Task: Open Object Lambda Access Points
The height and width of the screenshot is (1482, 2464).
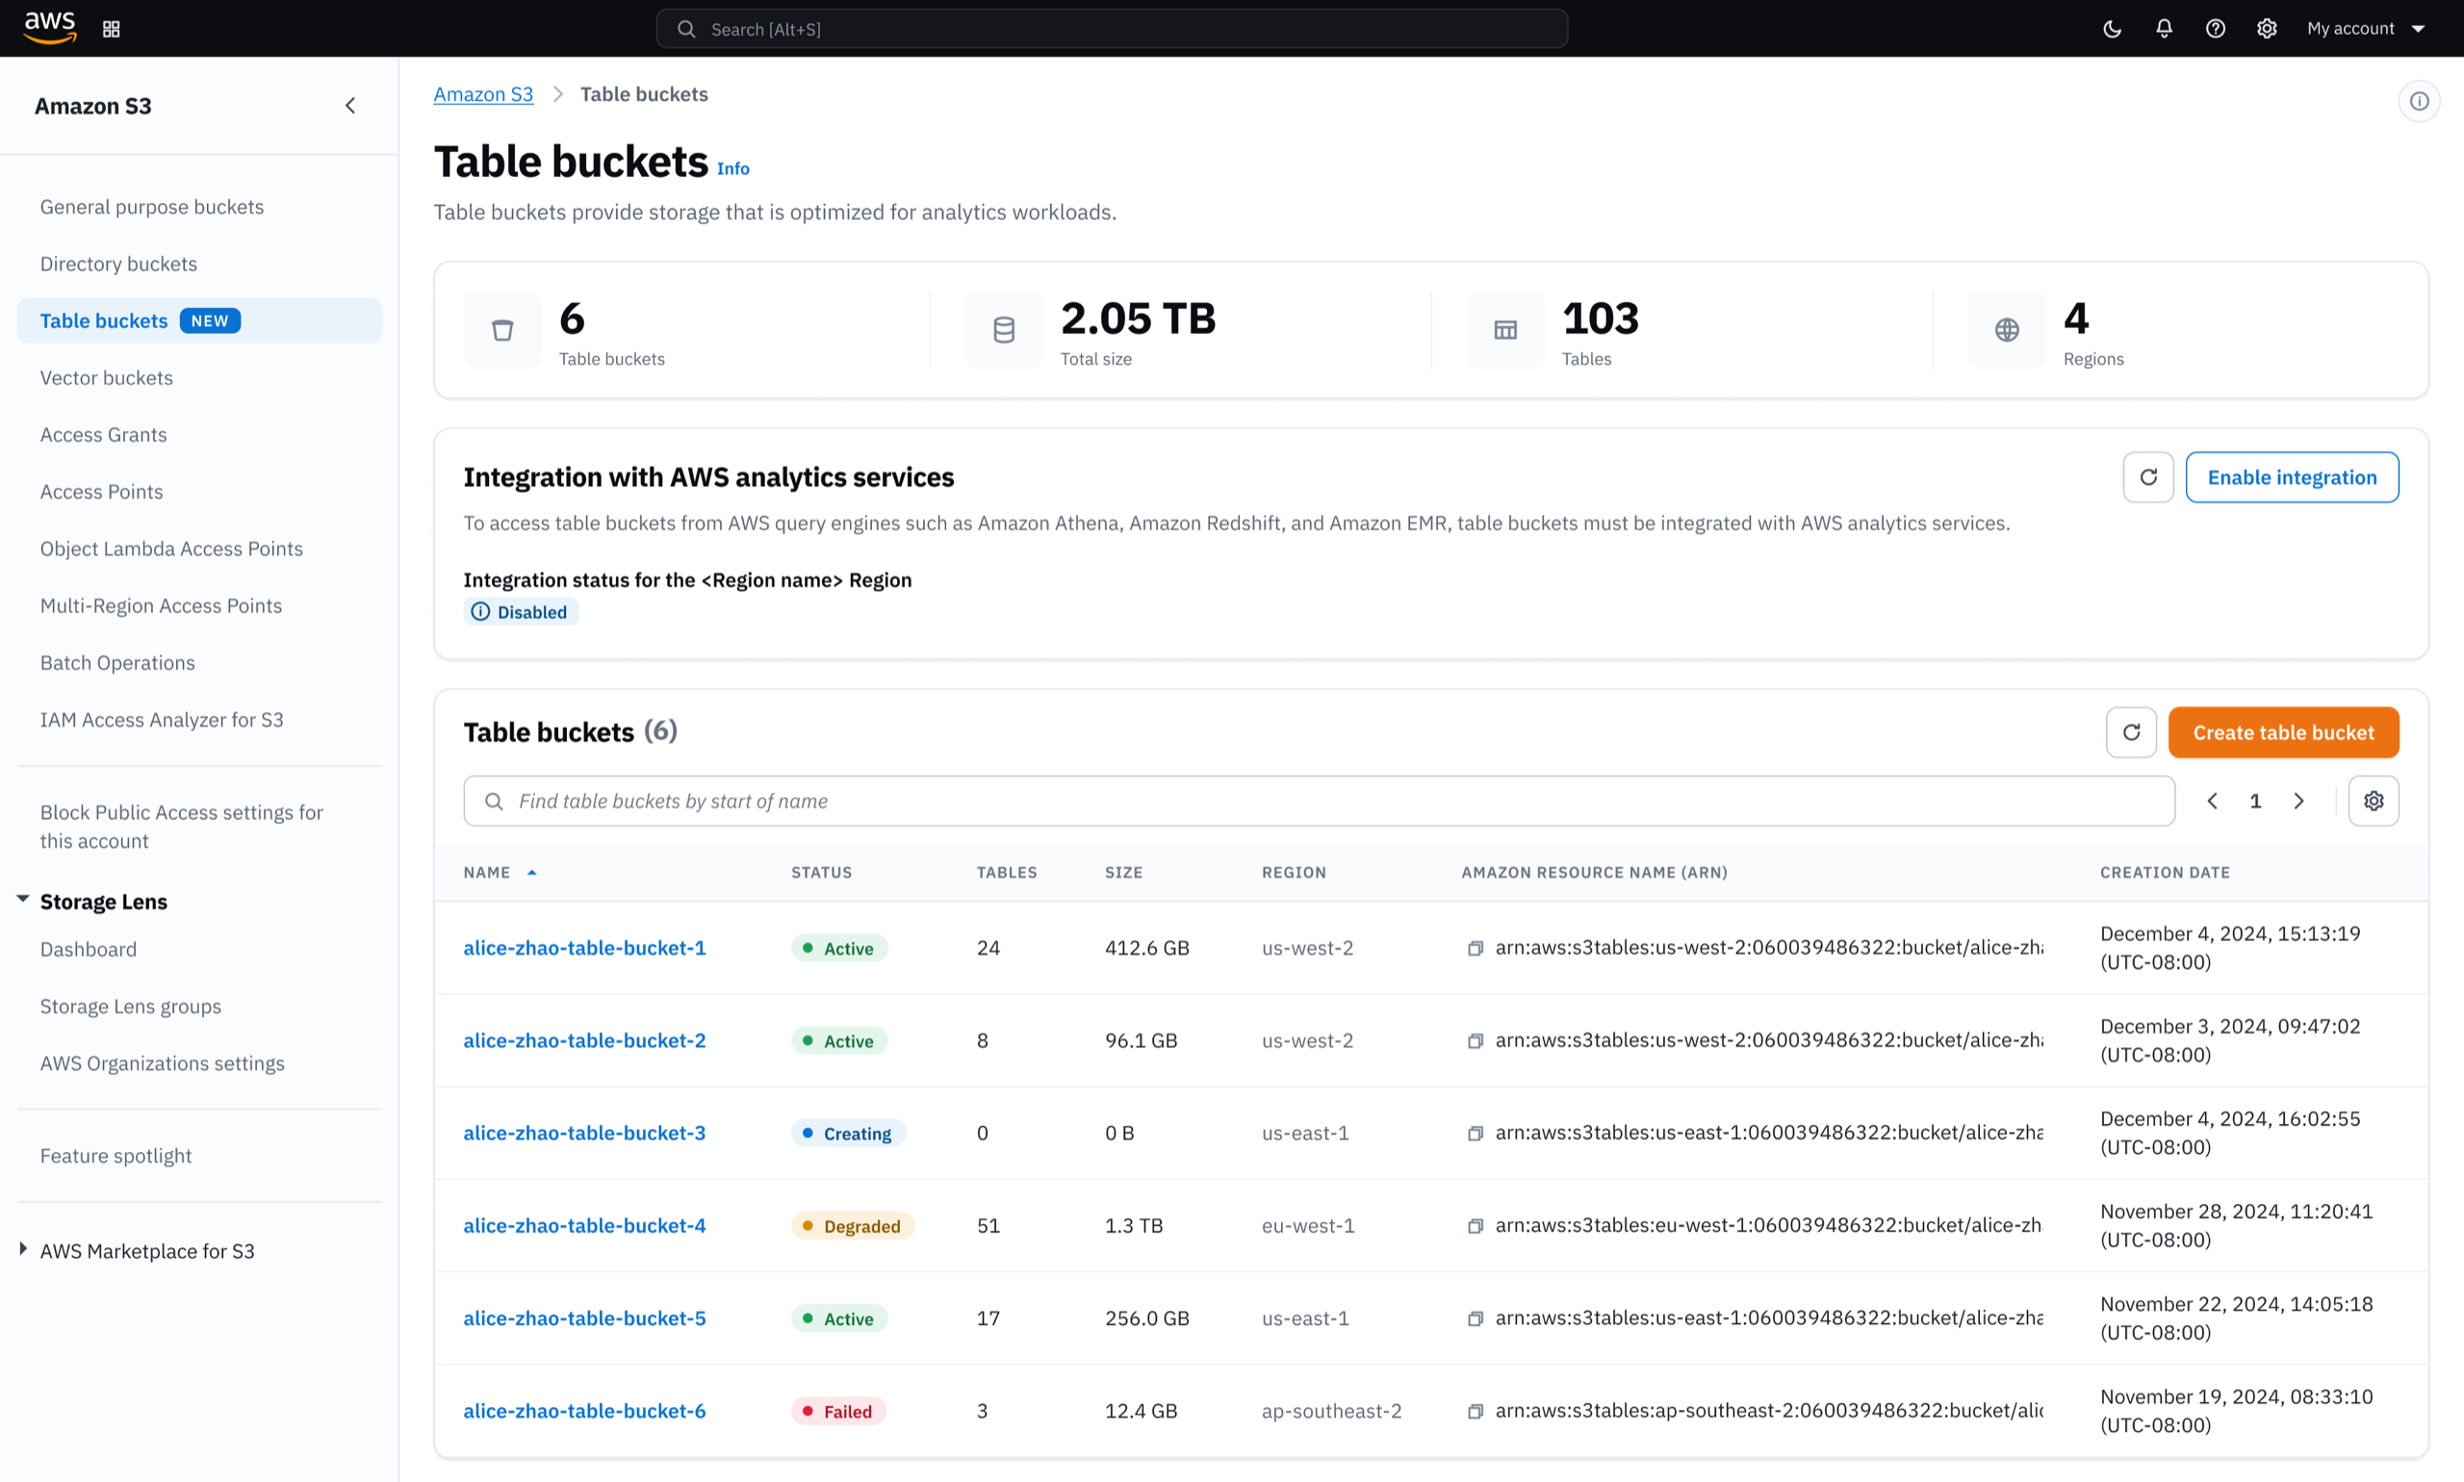Action: click(170, 549)
